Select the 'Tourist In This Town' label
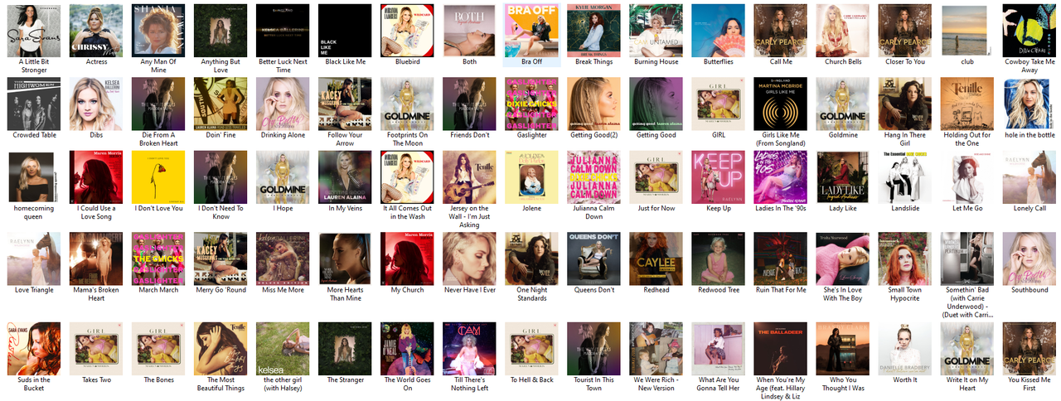 coord(593,384)
